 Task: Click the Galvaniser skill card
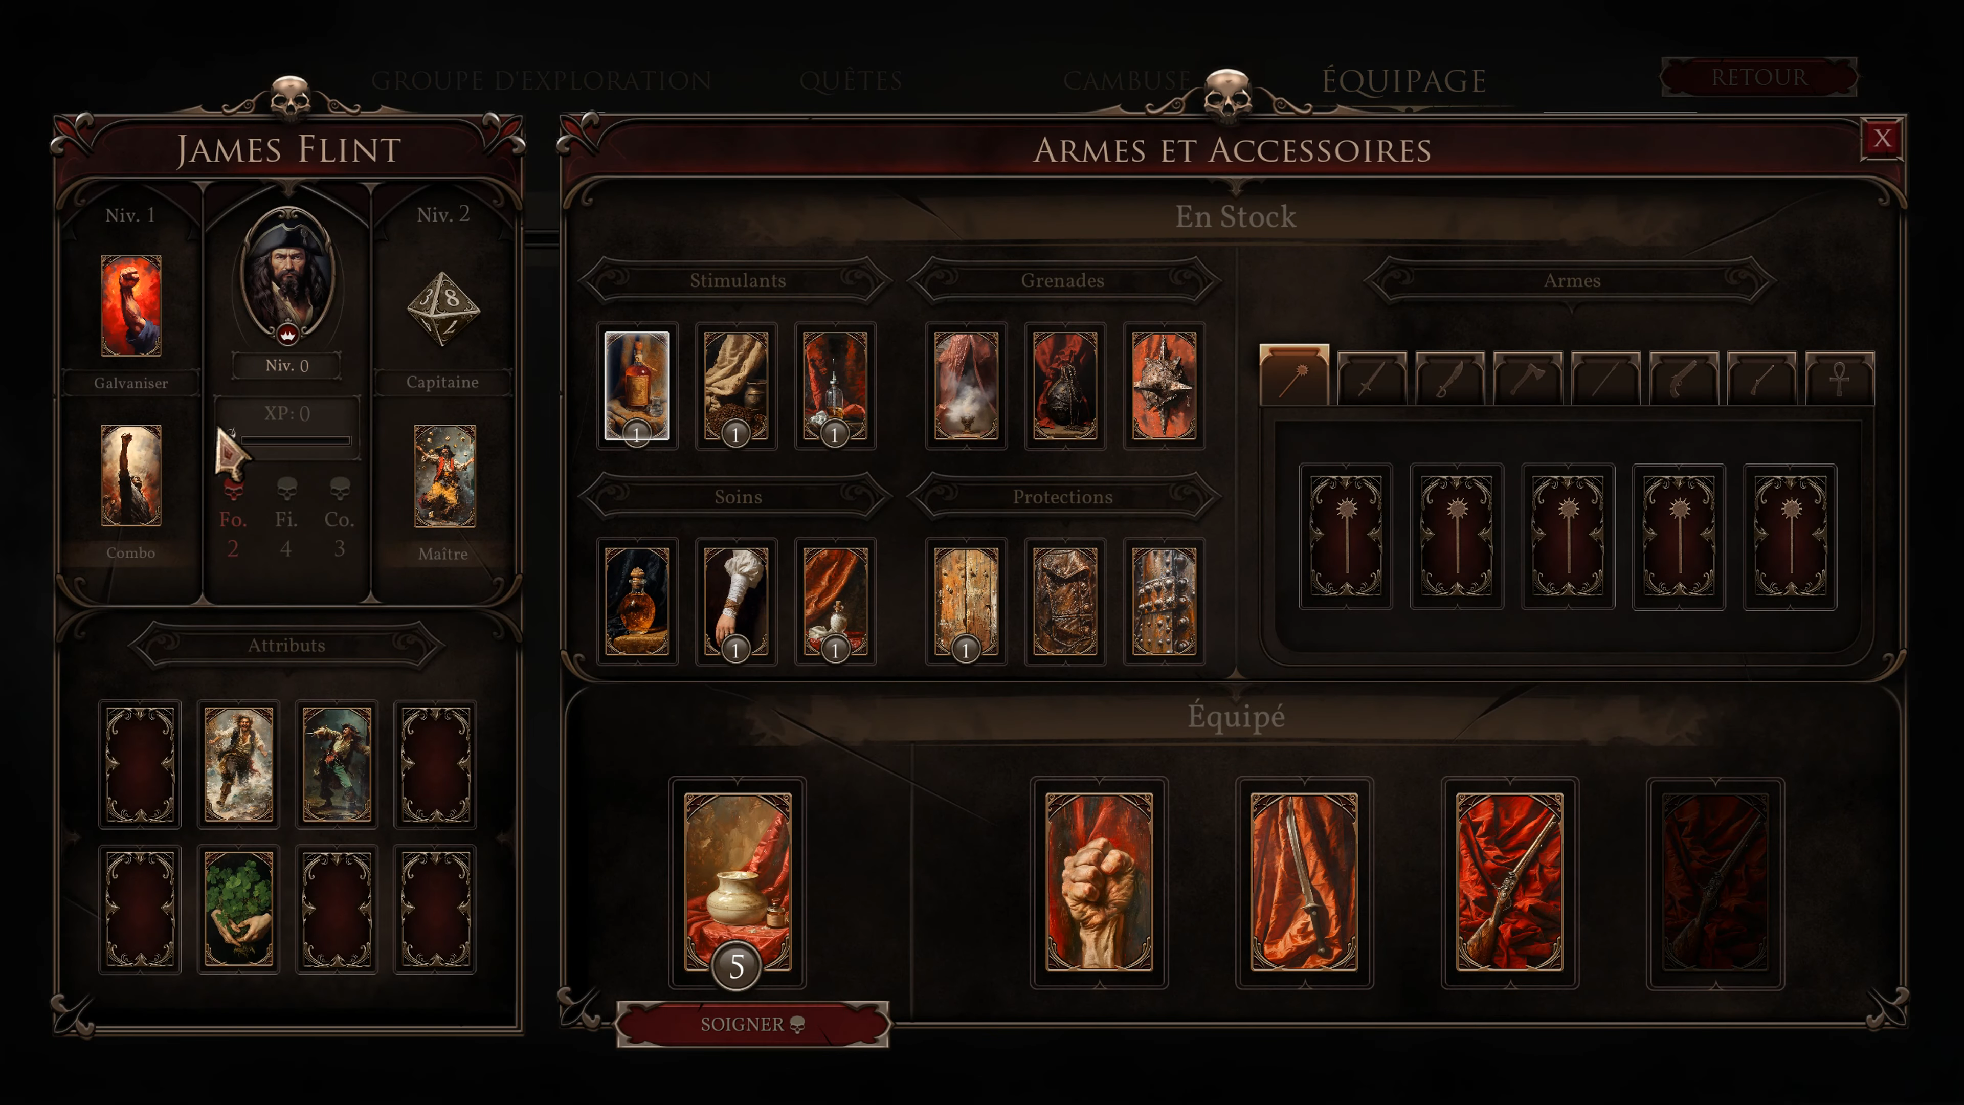click(131, 306)
